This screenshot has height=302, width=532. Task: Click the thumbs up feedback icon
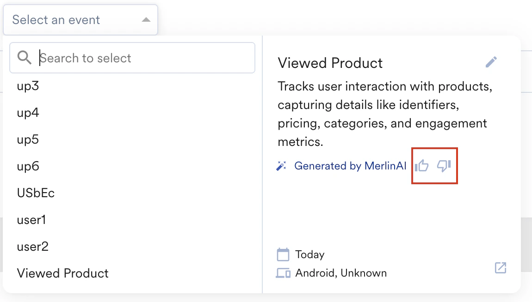pos(421,165)
